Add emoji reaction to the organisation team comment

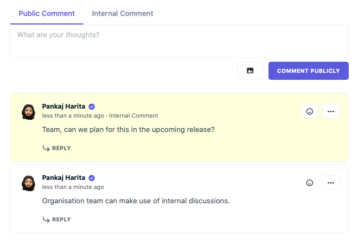pyautogui.click(x=309, y=183)
